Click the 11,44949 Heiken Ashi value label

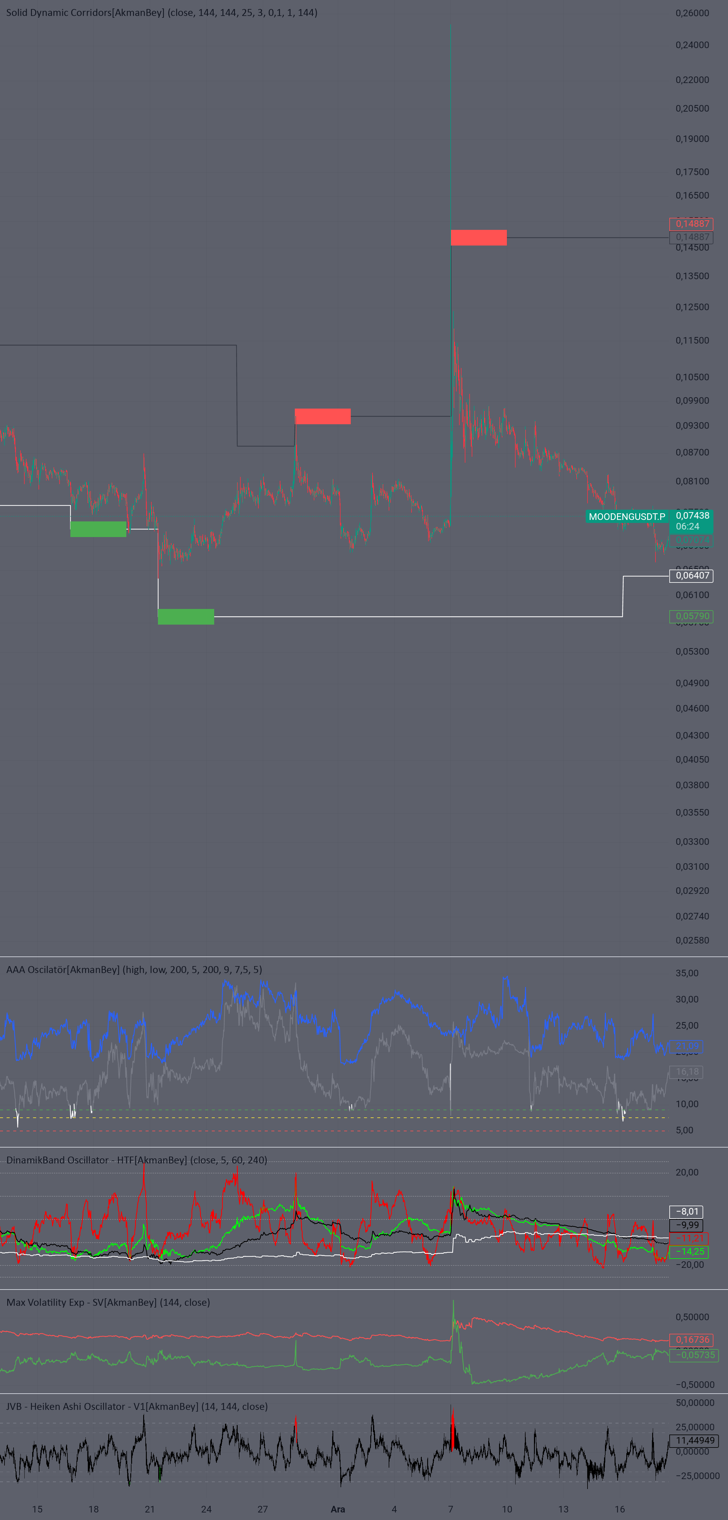pyautogui.click(x=694, y=1440)
